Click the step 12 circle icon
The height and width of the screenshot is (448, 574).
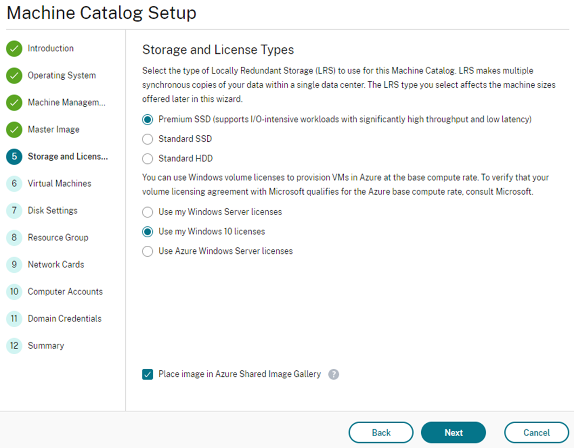point(14,346)
